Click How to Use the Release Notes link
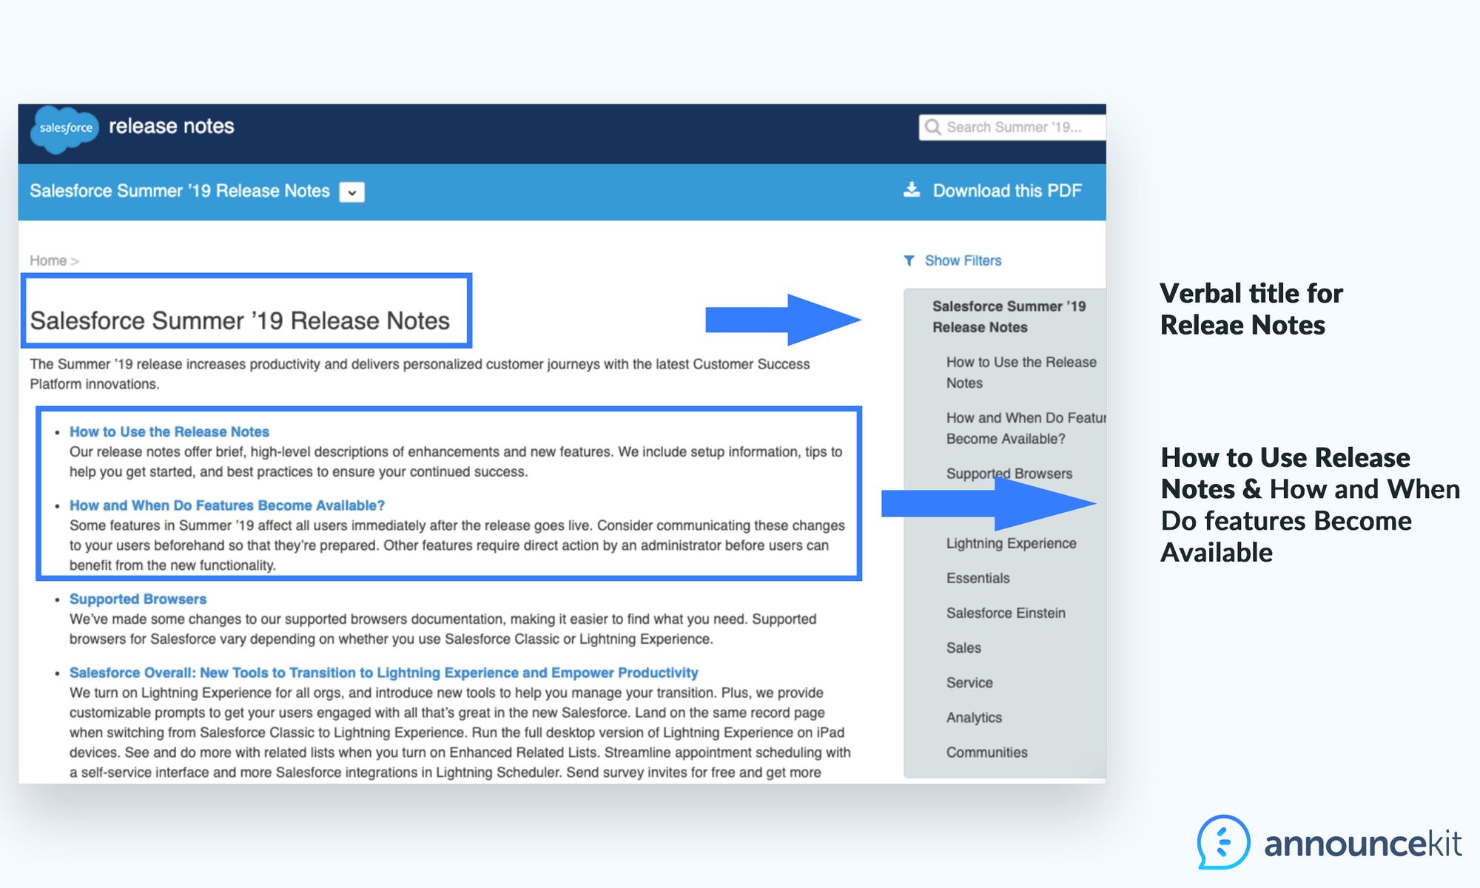1480x888 pixels. (x=171, y=430)
